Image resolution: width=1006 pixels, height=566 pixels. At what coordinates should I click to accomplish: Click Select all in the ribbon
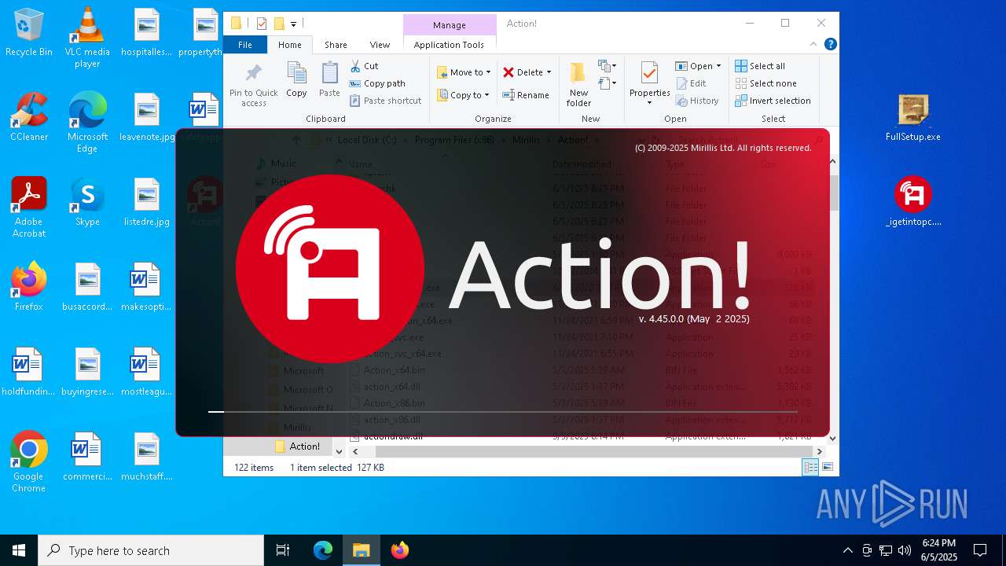[760, 66]
